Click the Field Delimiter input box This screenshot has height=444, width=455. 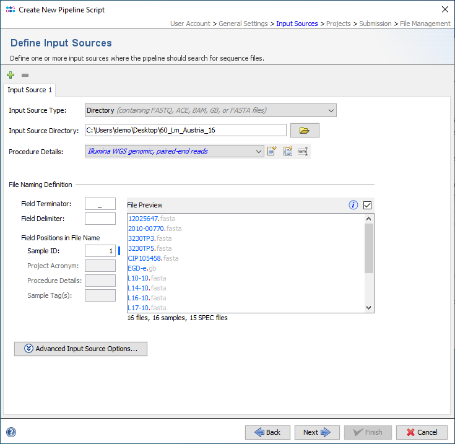click(100, 219)
